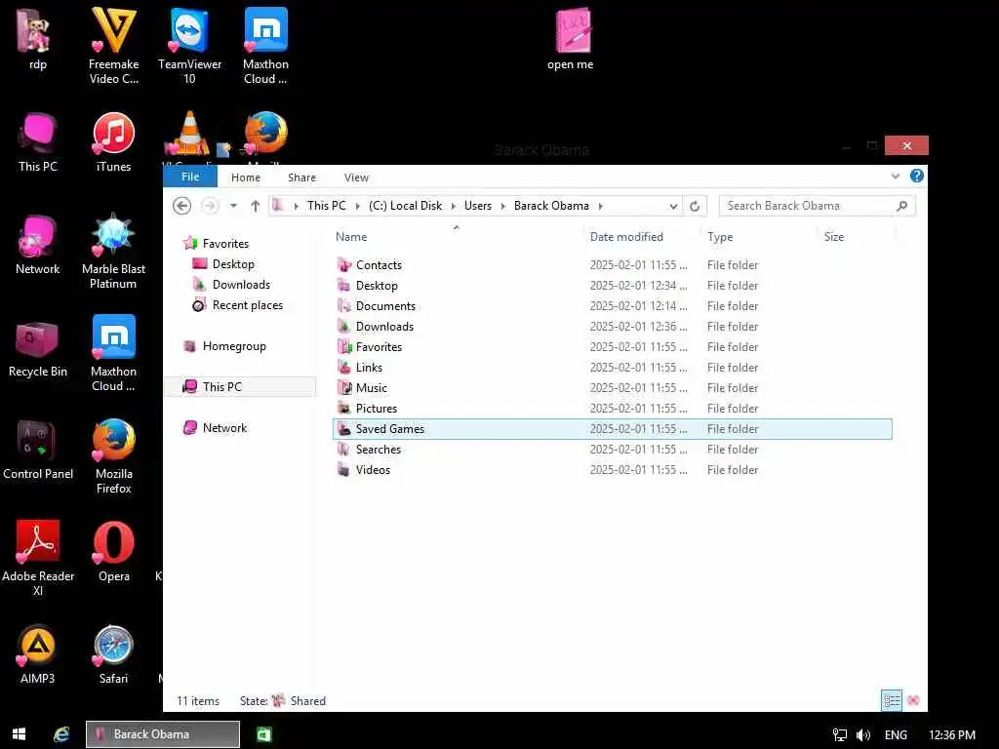The image size is (999, 749).
Task: Open the green Excel-like taskbar app
Action: pos(263,734)
